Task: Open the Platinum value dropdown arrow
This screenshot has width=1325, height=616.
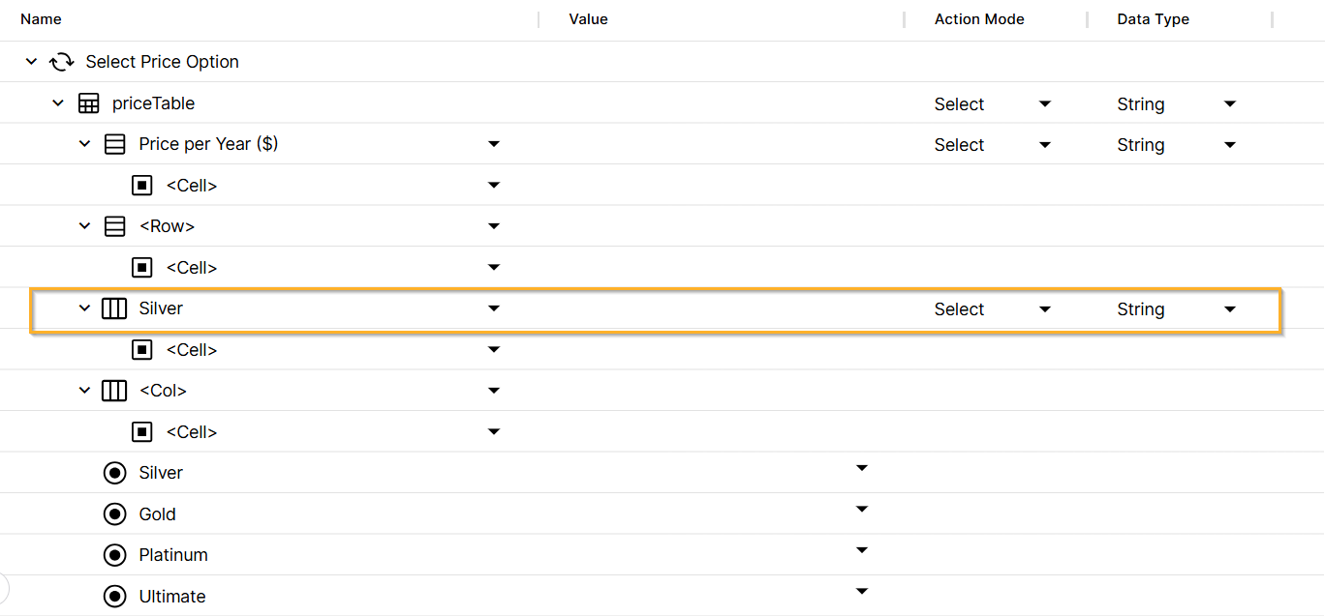Action: coord(862,551)
